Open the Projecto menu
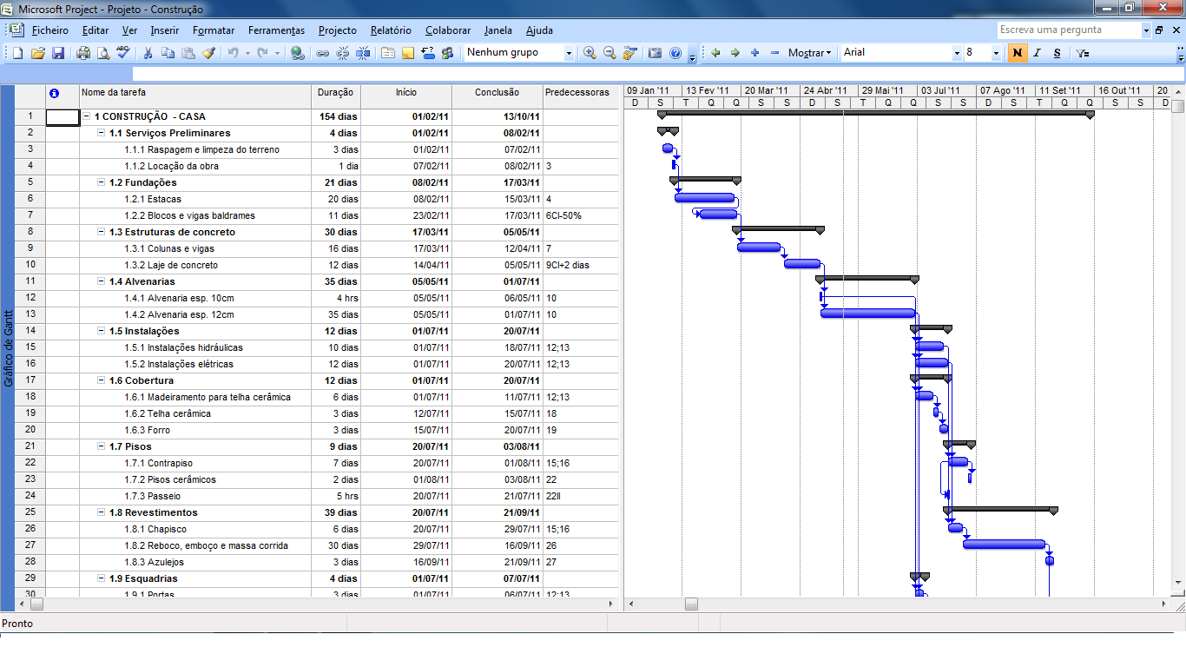Image resolution: width=1186 pixels, height=667 pixels. point(337,30)
